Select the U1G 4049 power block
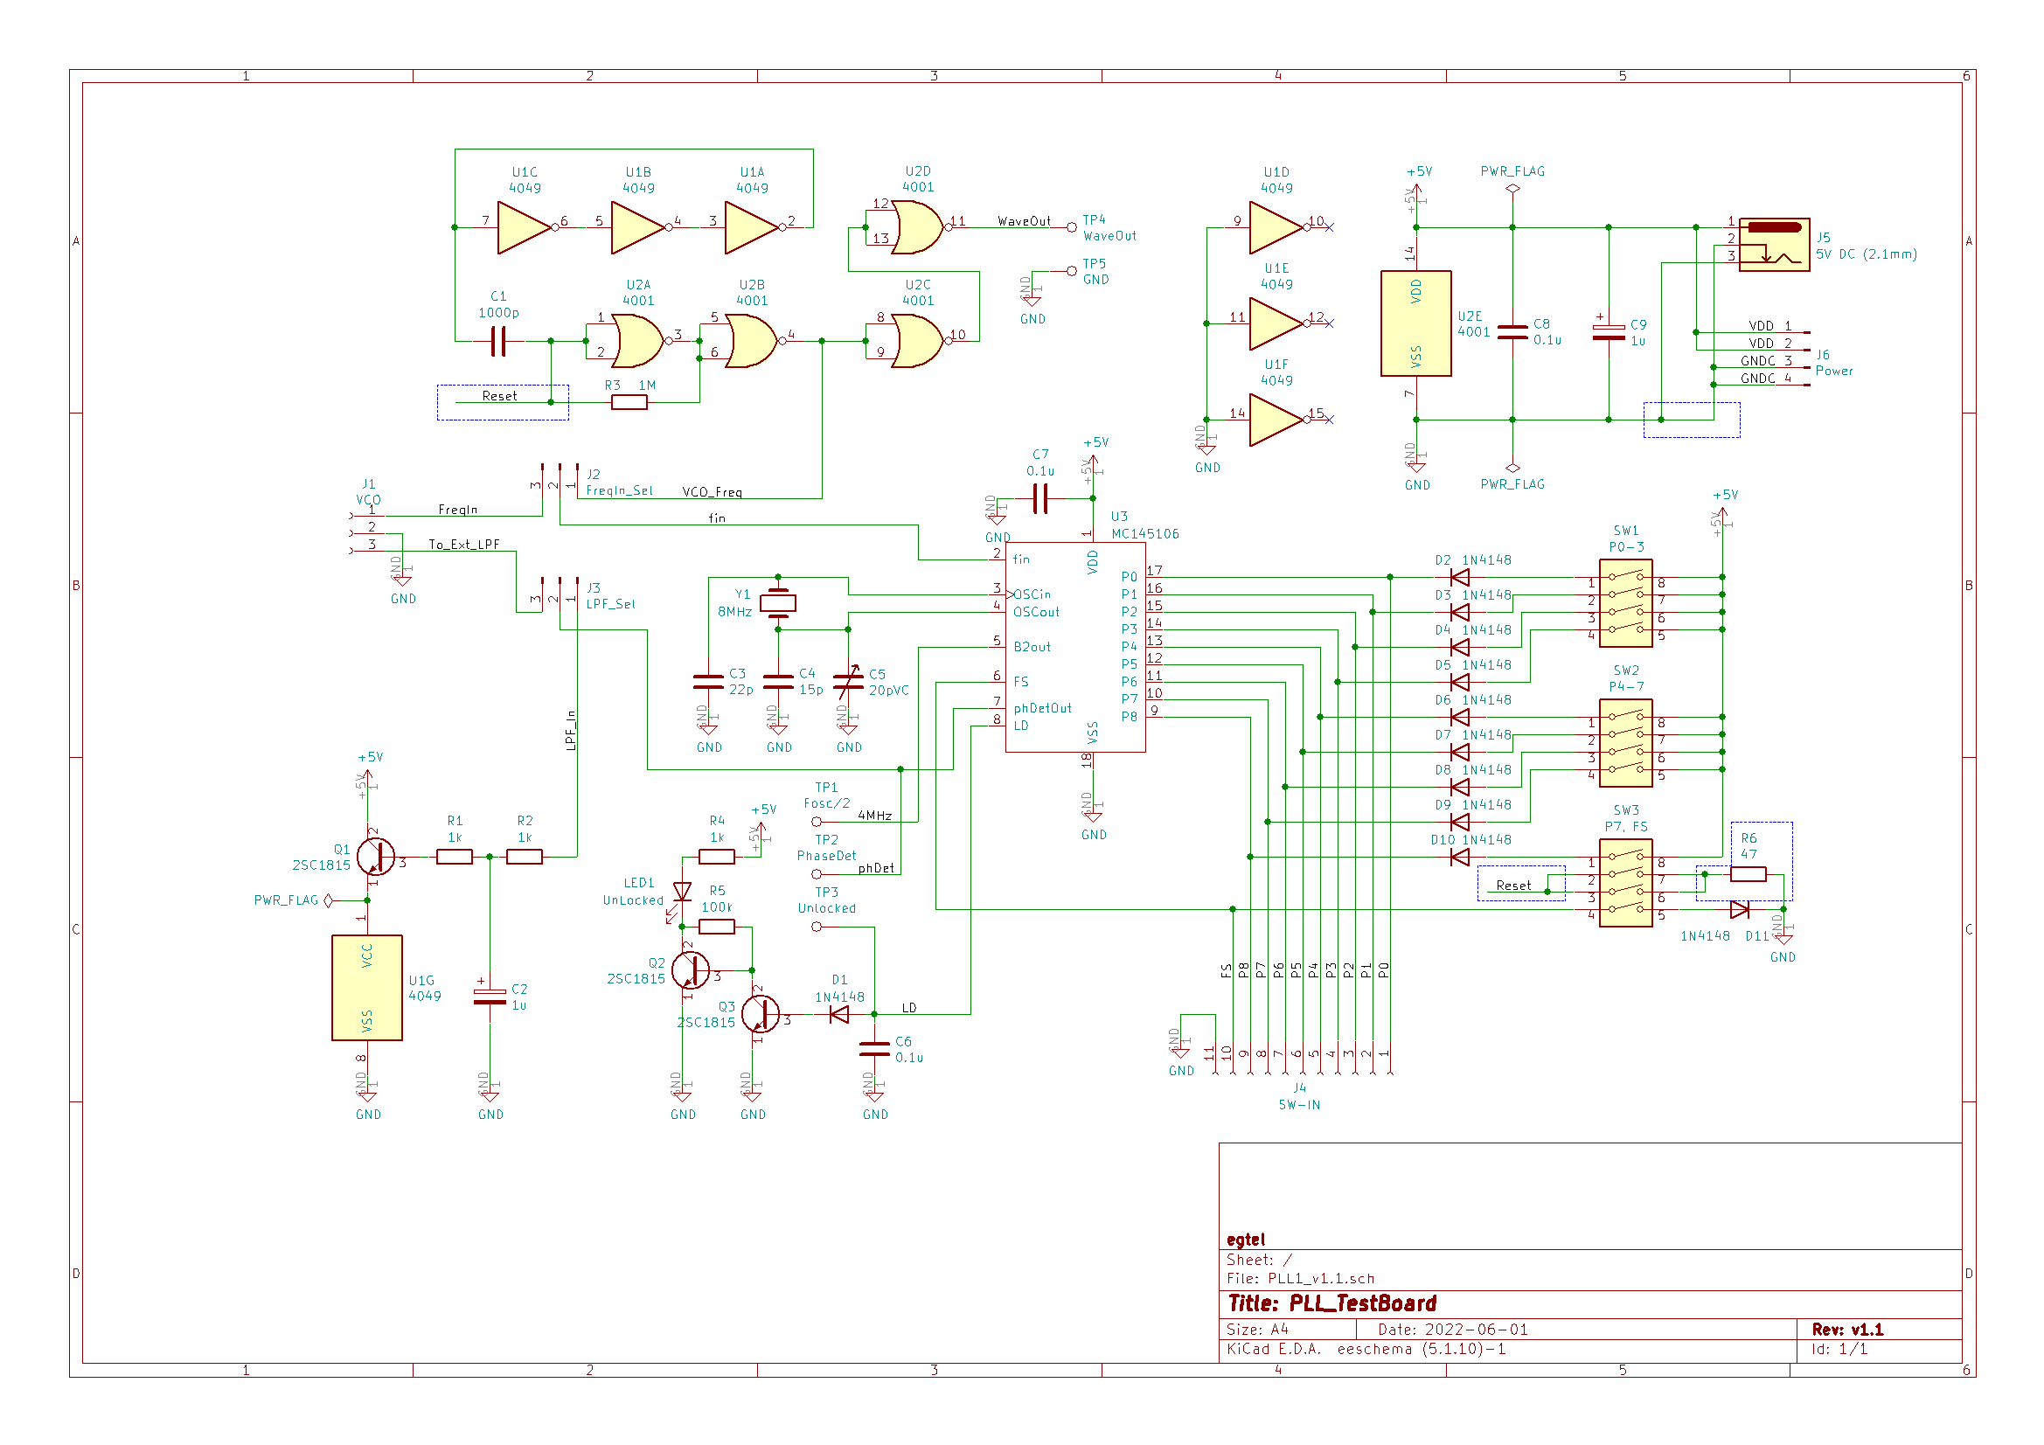 coord(367,987)
